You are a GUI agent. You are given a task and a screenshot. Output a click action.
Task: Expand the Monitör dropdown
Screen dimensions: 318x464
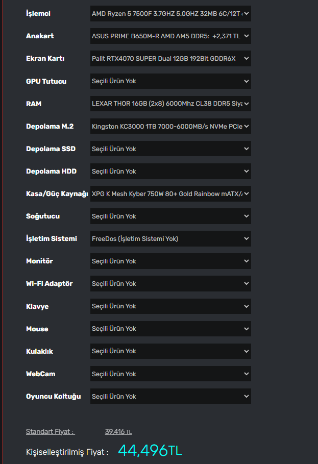[170, 261]
